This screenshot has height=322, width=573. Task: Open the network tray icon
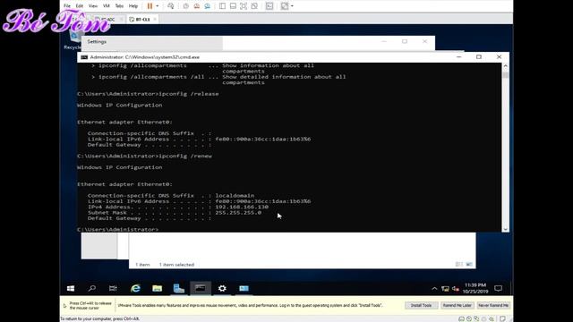(445, 289)
